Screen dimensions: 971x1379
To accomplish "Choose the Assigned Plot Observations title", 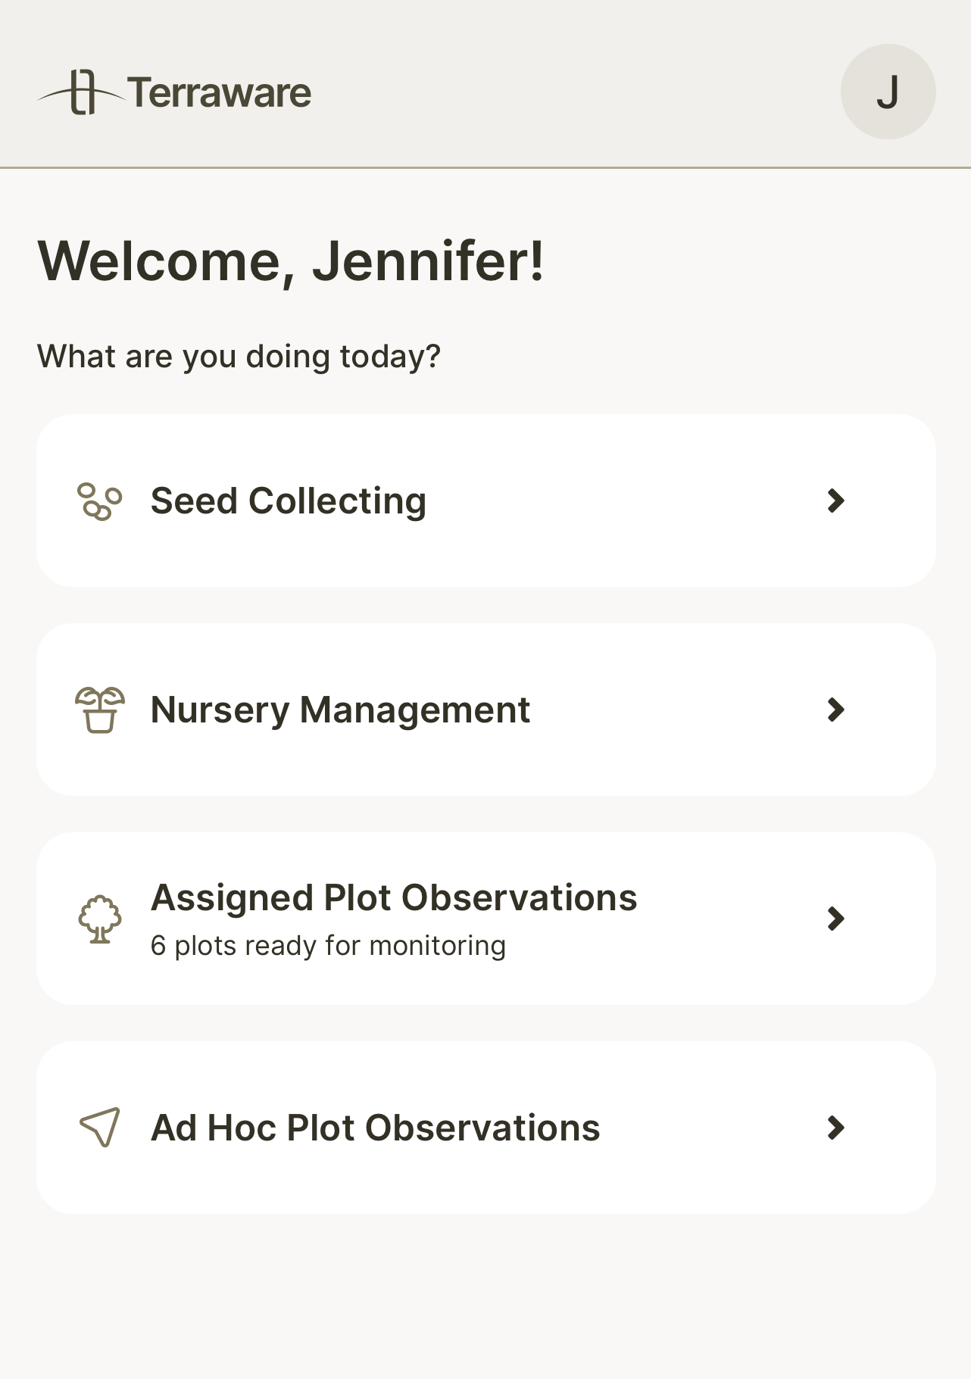I will [394, 897].
